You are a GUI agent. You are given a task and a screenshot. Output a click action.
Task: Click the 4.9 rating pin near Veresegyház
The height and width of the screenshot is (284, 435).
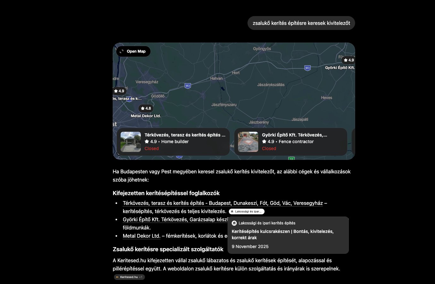120,91
